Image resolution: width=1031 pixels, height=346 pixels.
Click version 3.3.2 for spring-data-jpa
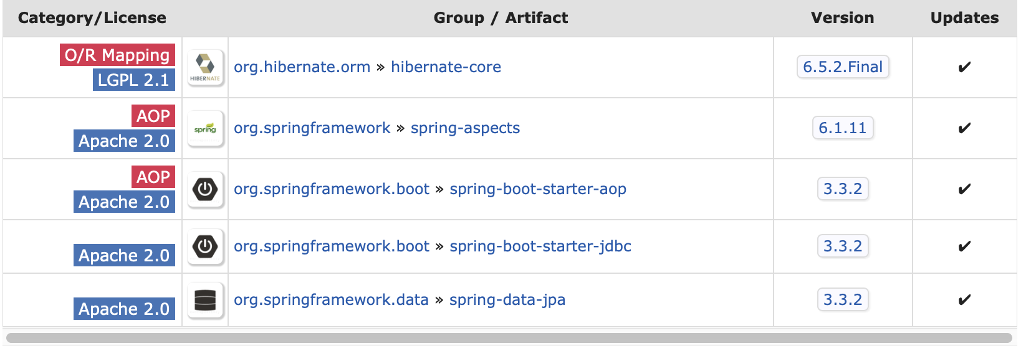843,300
